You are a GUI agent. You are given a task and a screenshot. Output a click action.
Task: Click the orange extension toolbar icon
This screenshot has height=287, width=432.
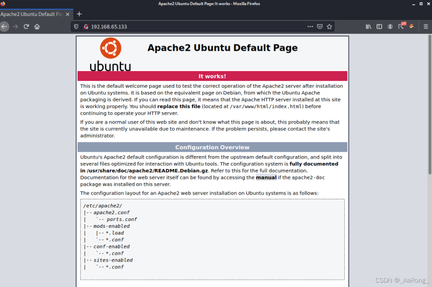(412, 27)
